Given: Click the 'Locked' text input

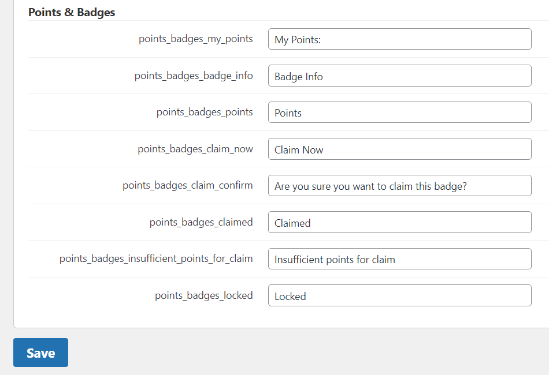Looking at the screenshot, I should 400,295.
